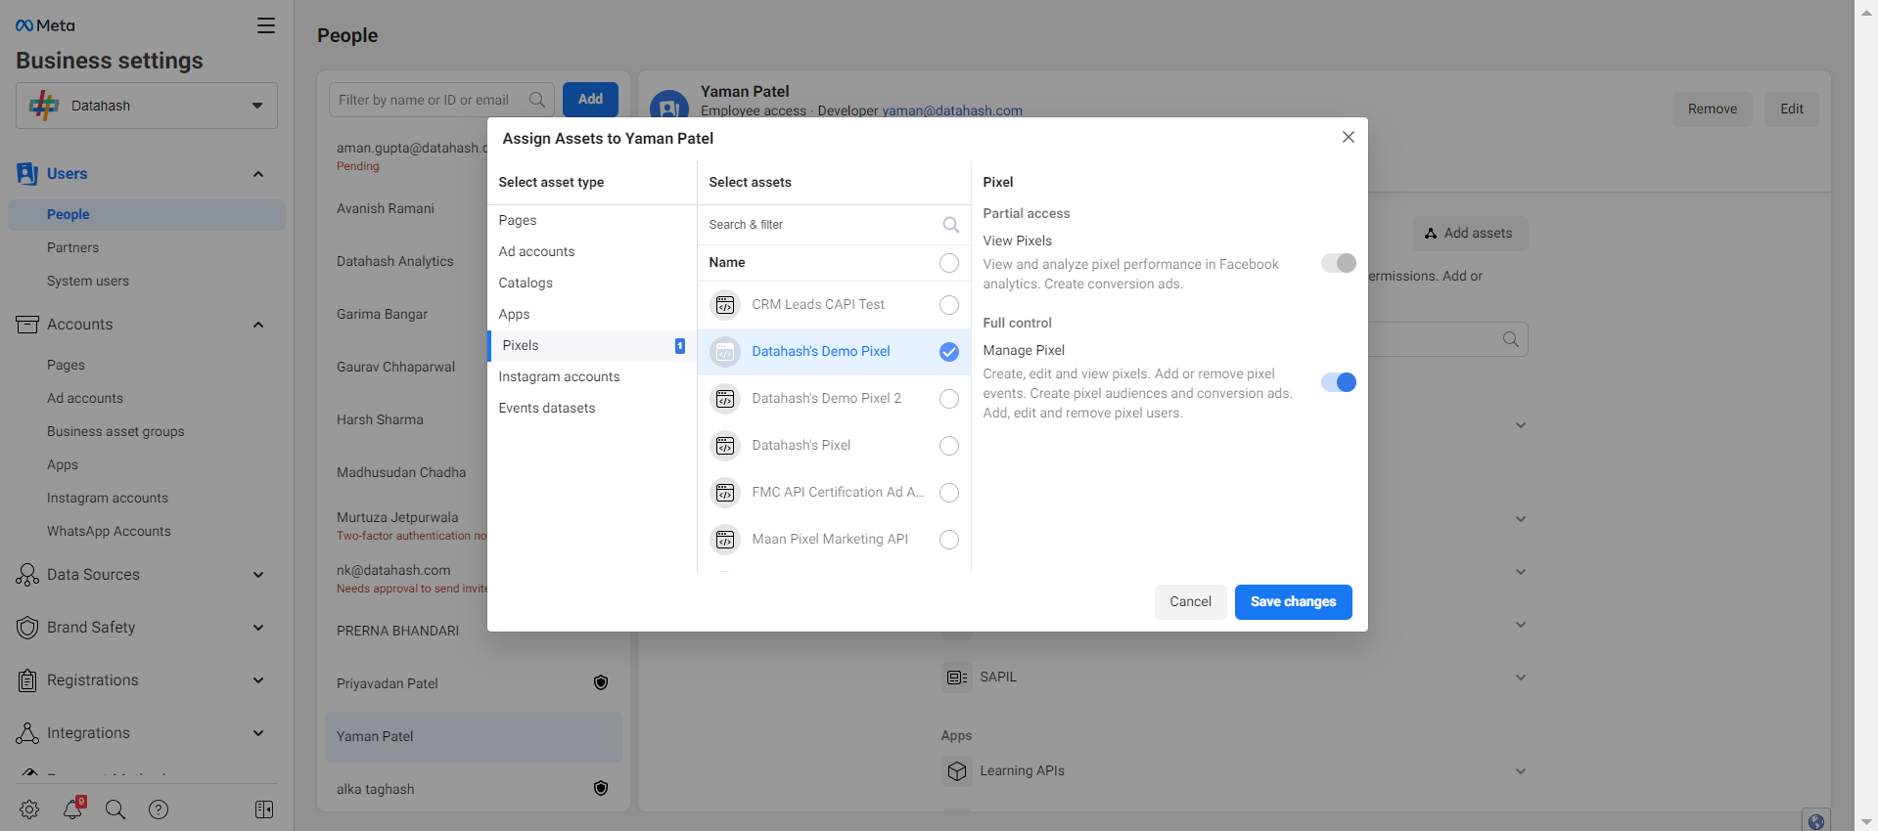
Task: Click the FMC API Certification pixel icon
Action: [725, 493]
